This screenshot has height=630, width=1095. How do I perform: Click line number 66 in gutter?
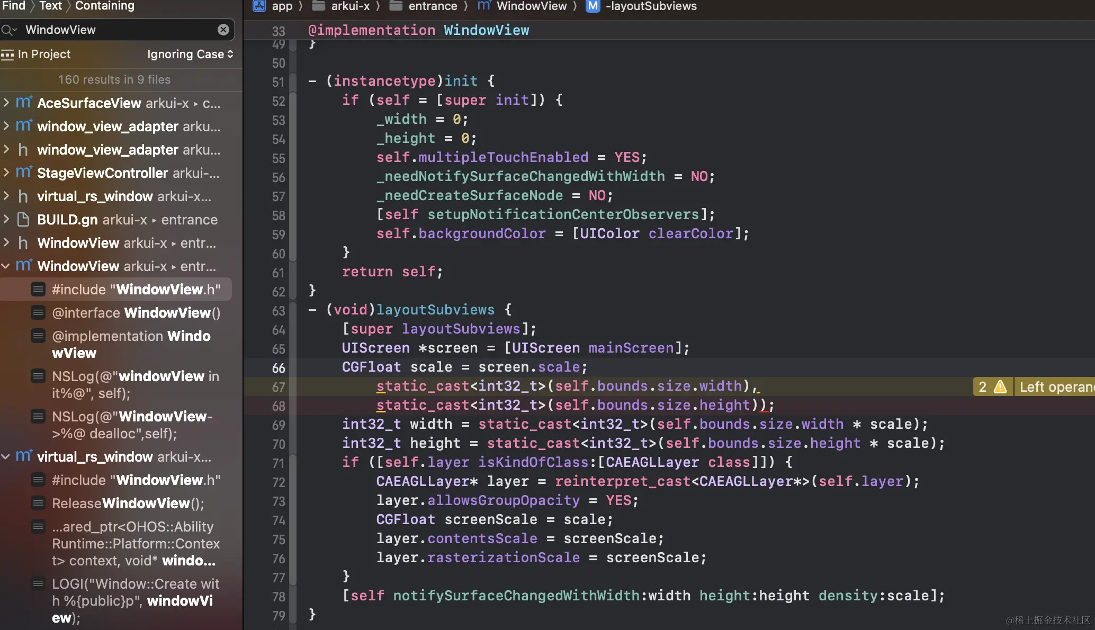[279, 368]
